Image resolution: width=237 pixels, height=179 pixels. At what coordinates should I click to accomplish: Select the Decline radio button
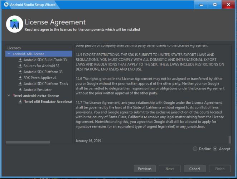(x=195, y=149)
